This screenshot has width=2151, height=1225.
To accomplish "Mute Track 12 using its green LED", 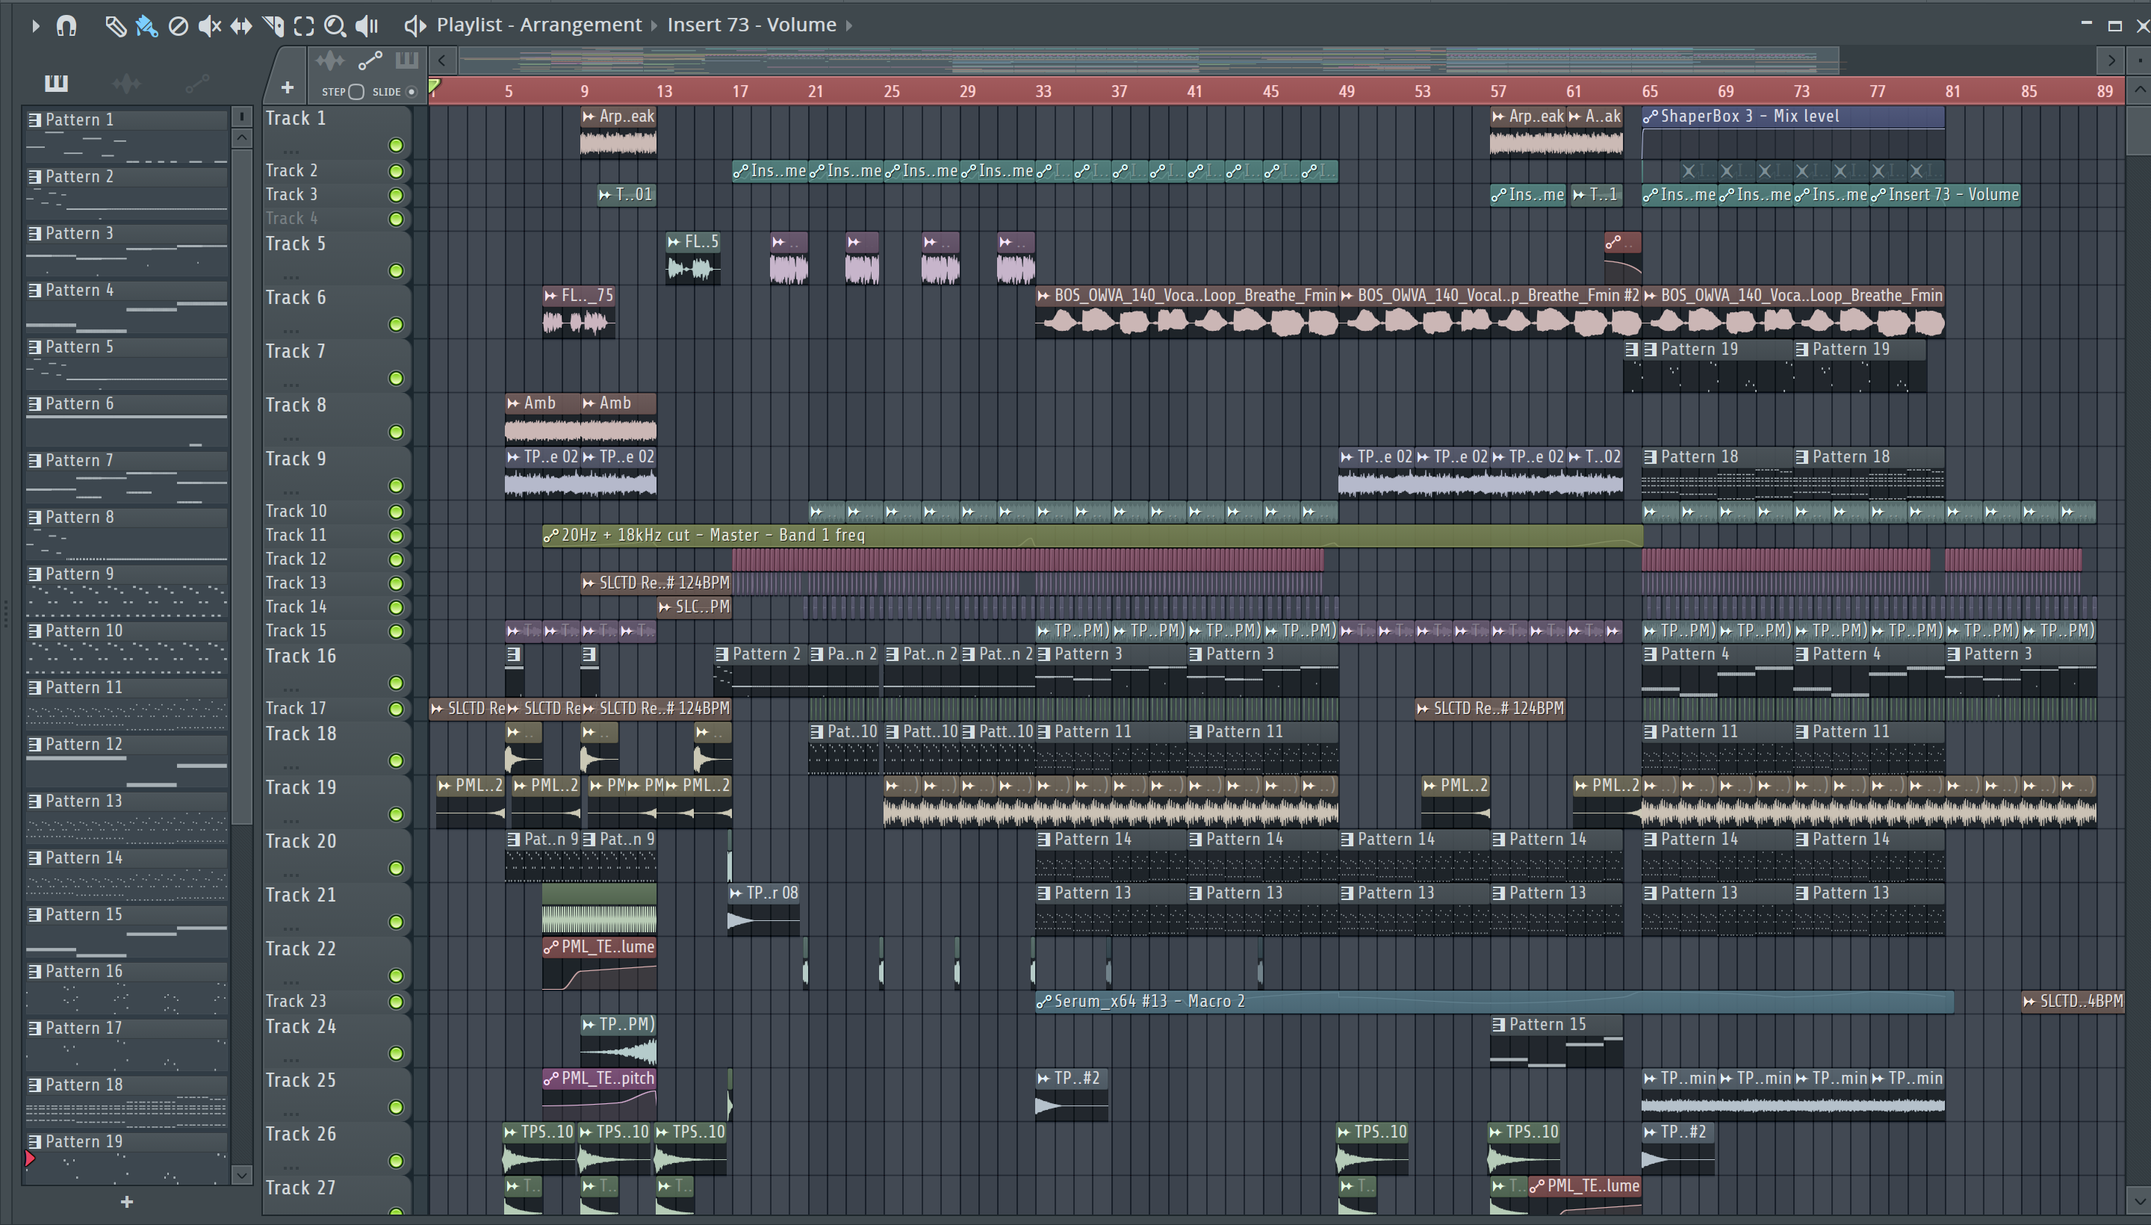I will [395, 560].
